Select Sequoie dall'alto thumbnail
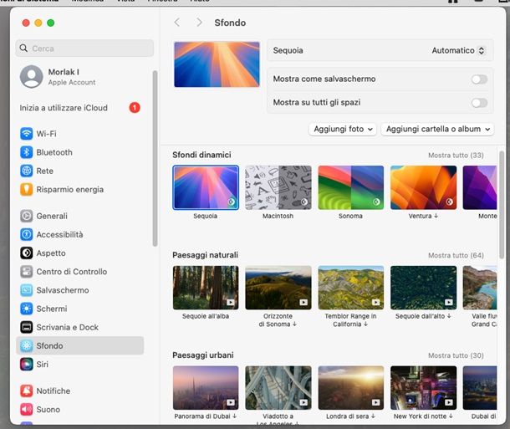510x429 pixels. [x=424, y=288]
